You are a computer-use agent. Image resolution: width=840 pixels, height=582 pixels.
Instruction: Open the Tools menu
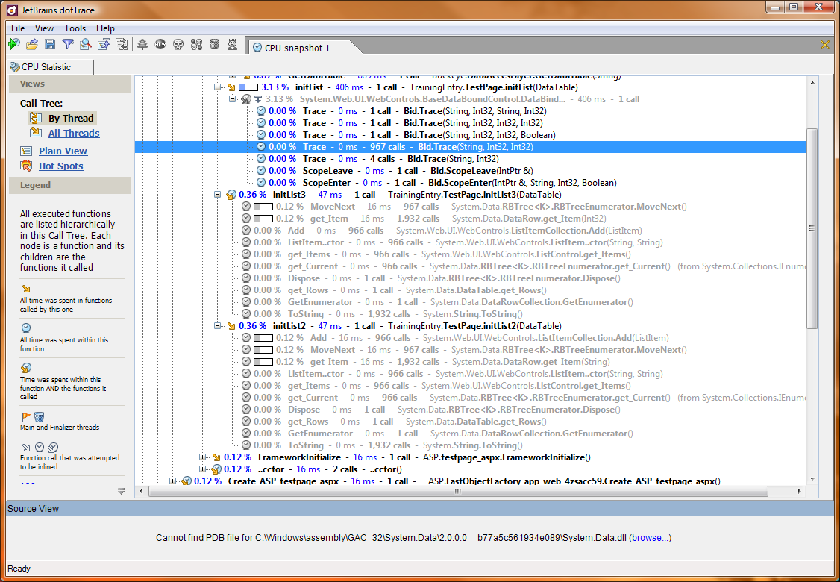[x=75, y=28]
